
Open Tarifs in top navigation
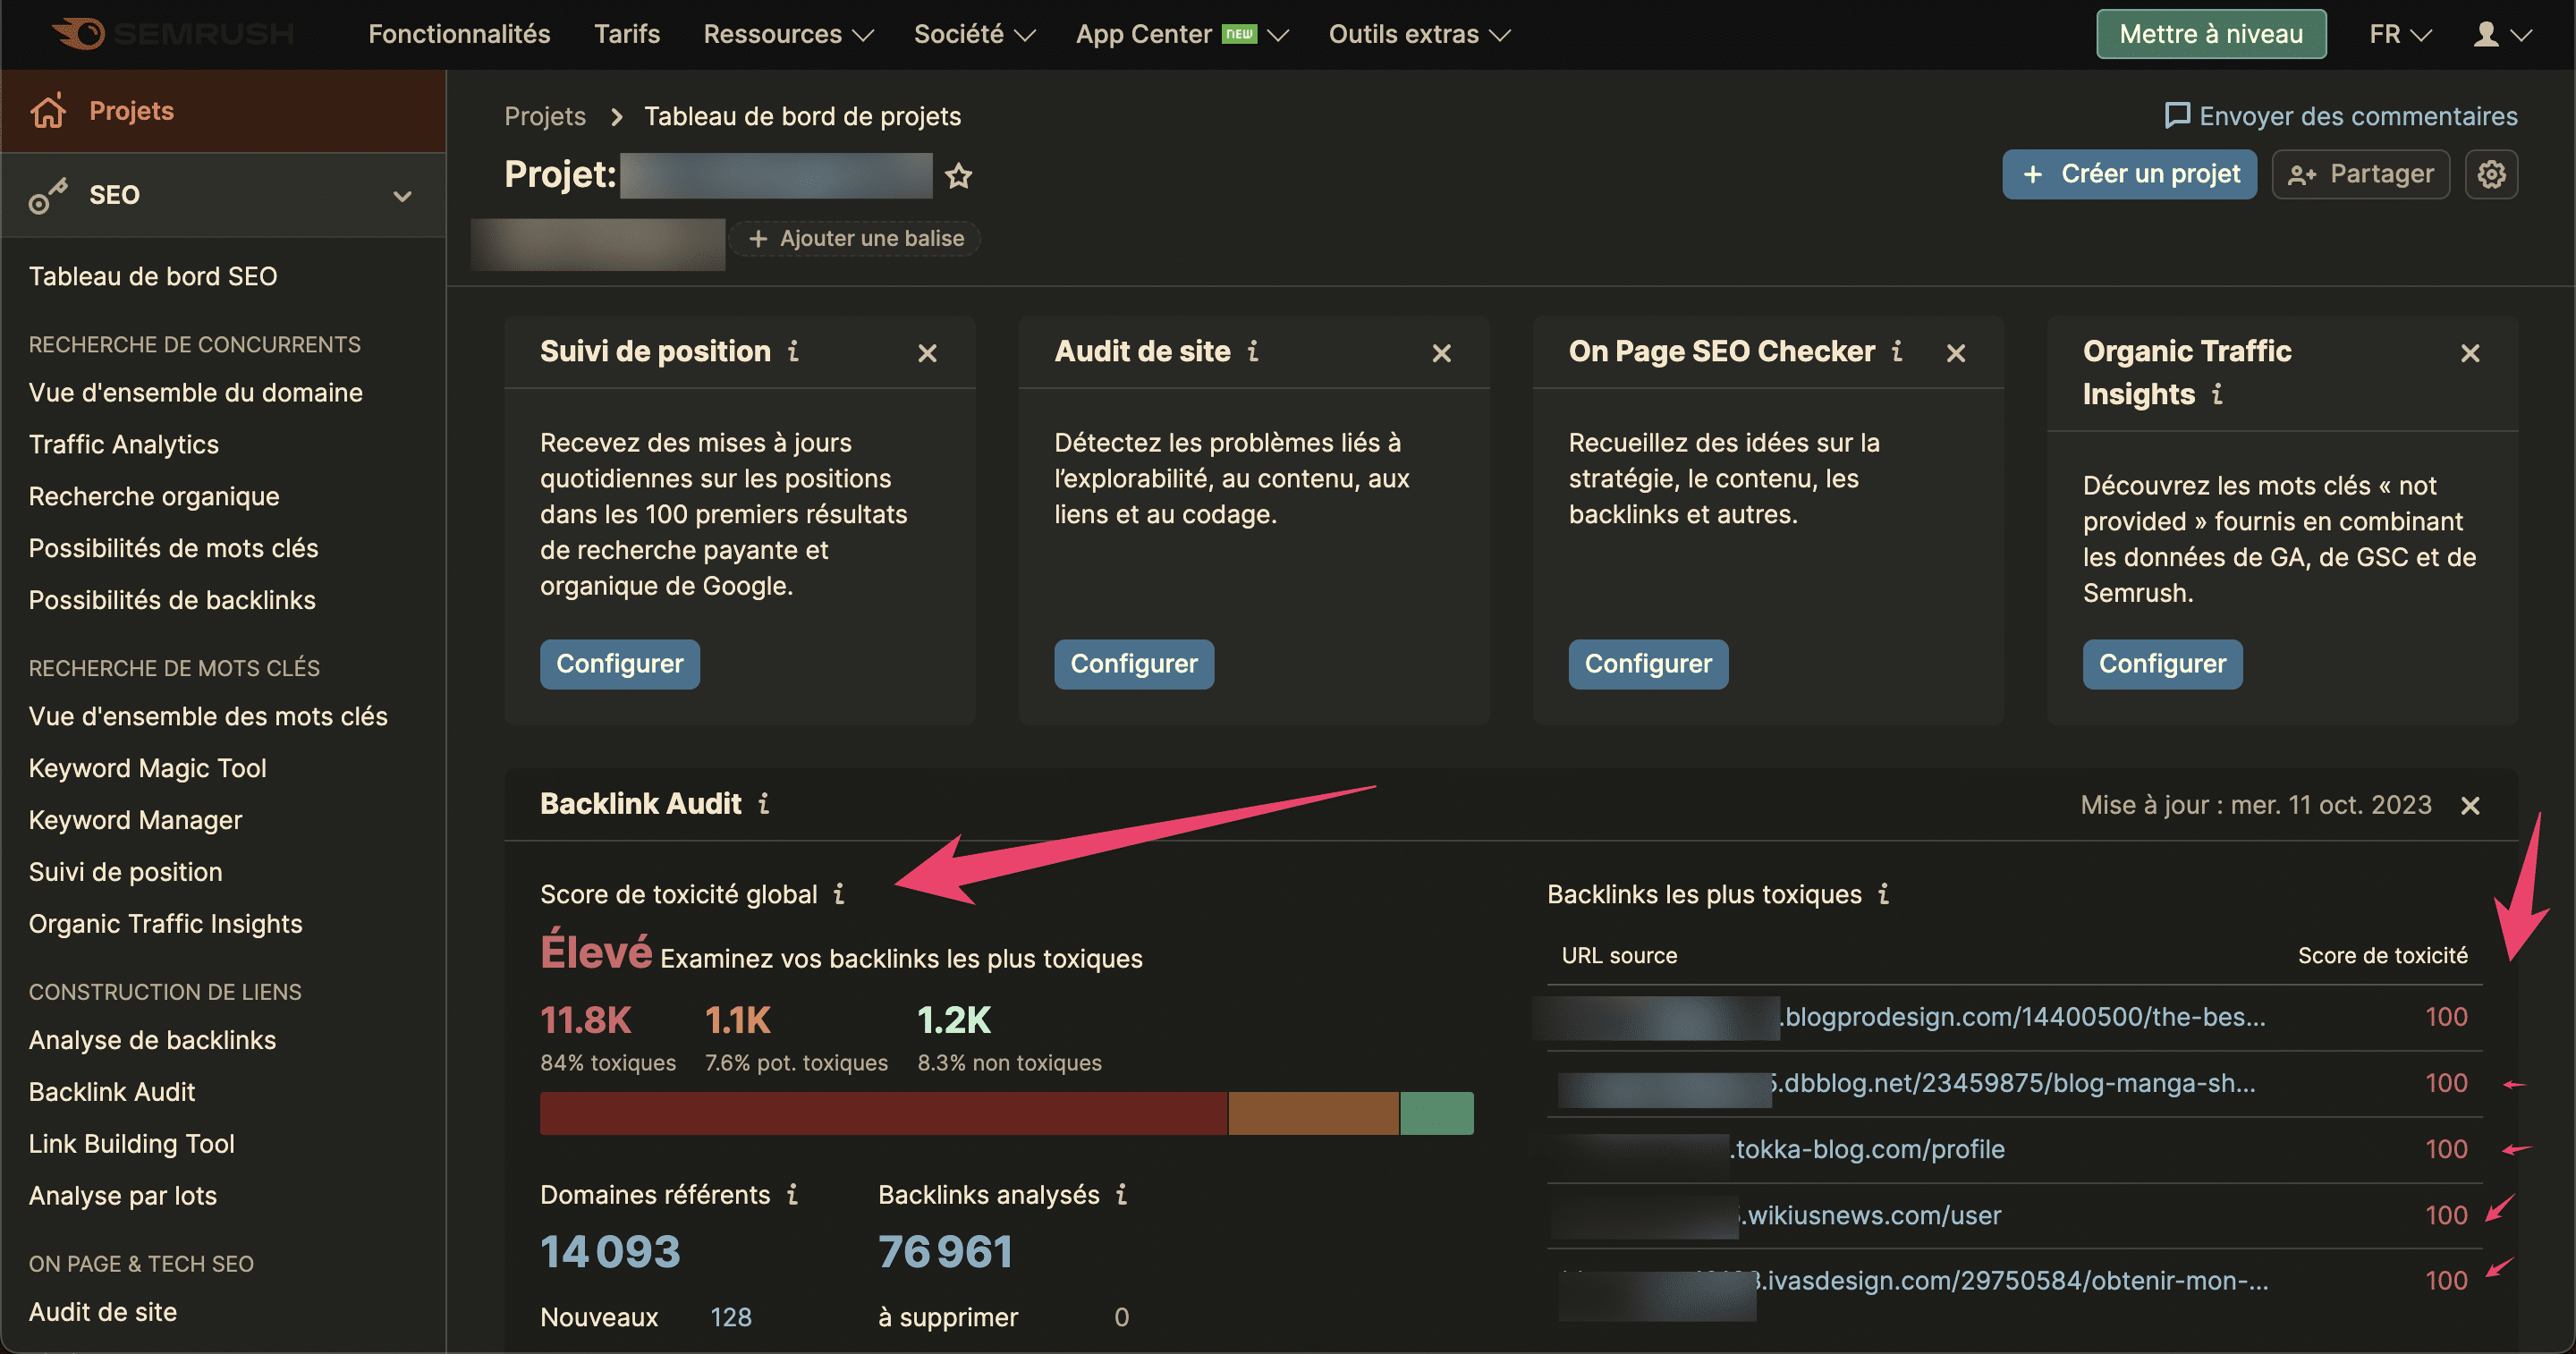pos(627,34)
